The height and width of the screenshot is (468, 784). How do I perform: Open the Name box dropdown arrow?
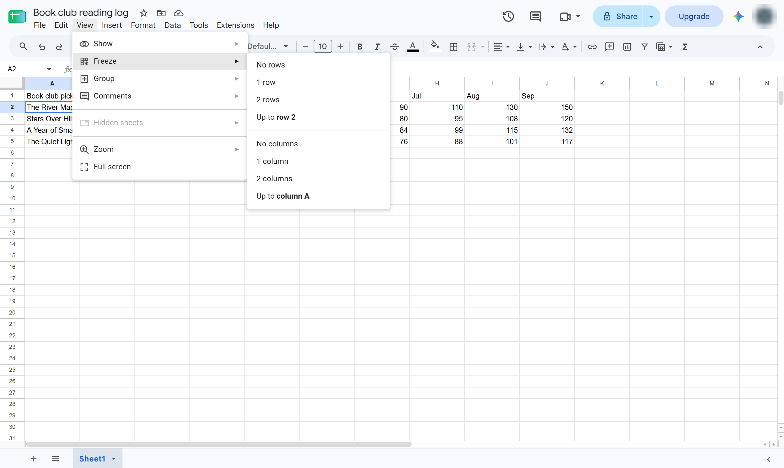(x=49, y=69)
